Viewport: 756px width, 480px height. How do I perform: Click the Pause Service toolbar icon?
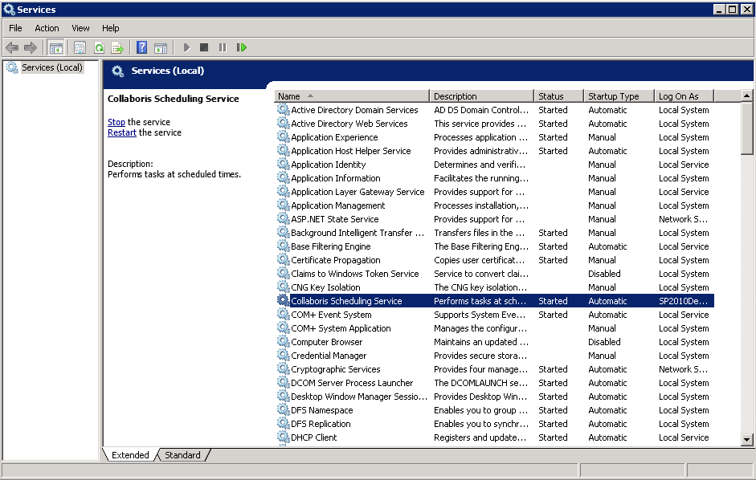tap(223, 48)
